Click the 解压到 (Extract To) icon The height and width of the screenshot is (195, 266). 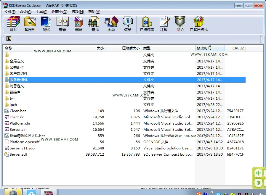pyautogui.click(x=30, y=24)
